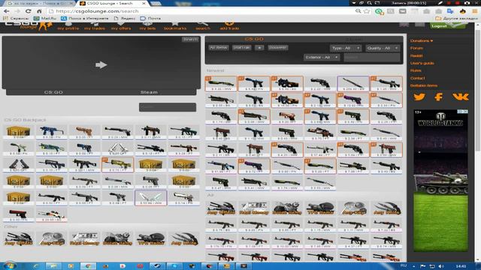Open the Rules link
Image resolution: width=481 pixels, height=270 pixels.
point(416,70)
